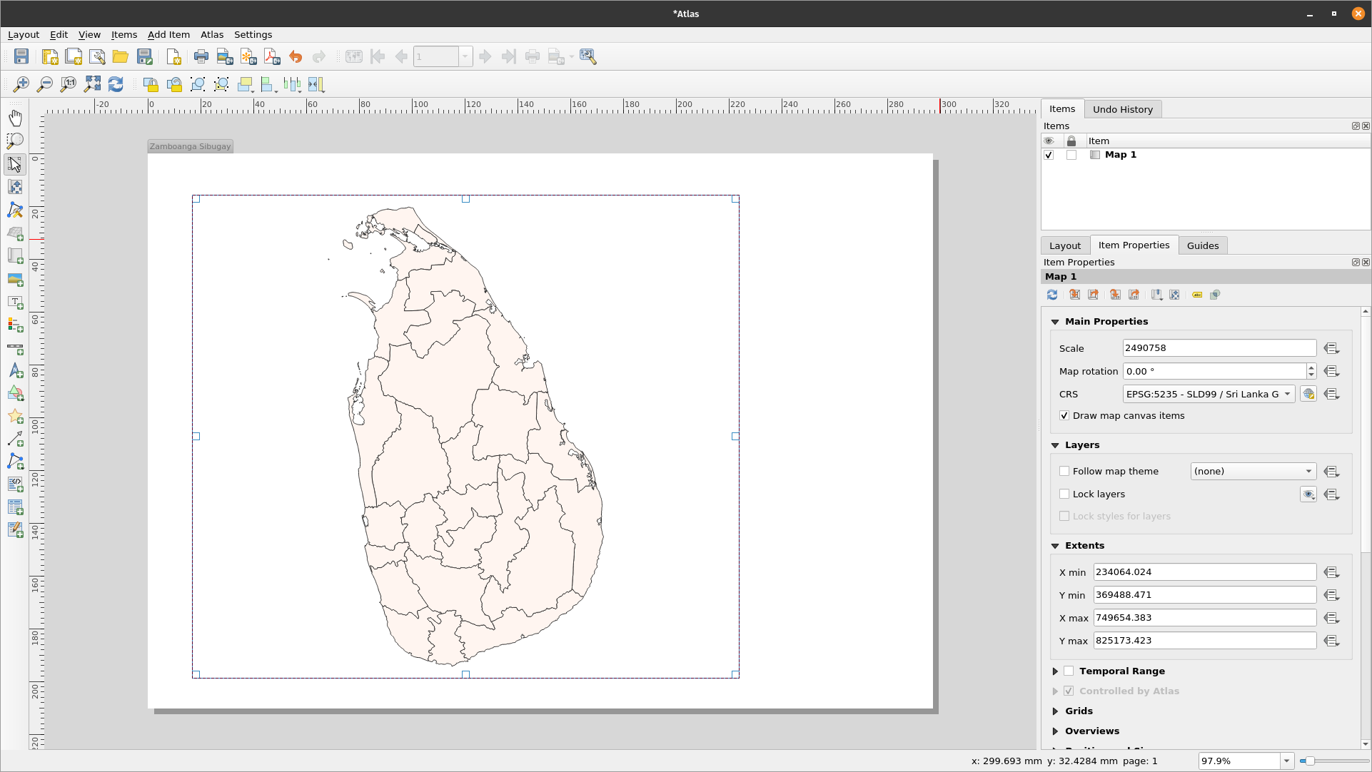The height and width of the screenshot is (772, 1372).
Task: Print the layout
Action: pos(201,57)
